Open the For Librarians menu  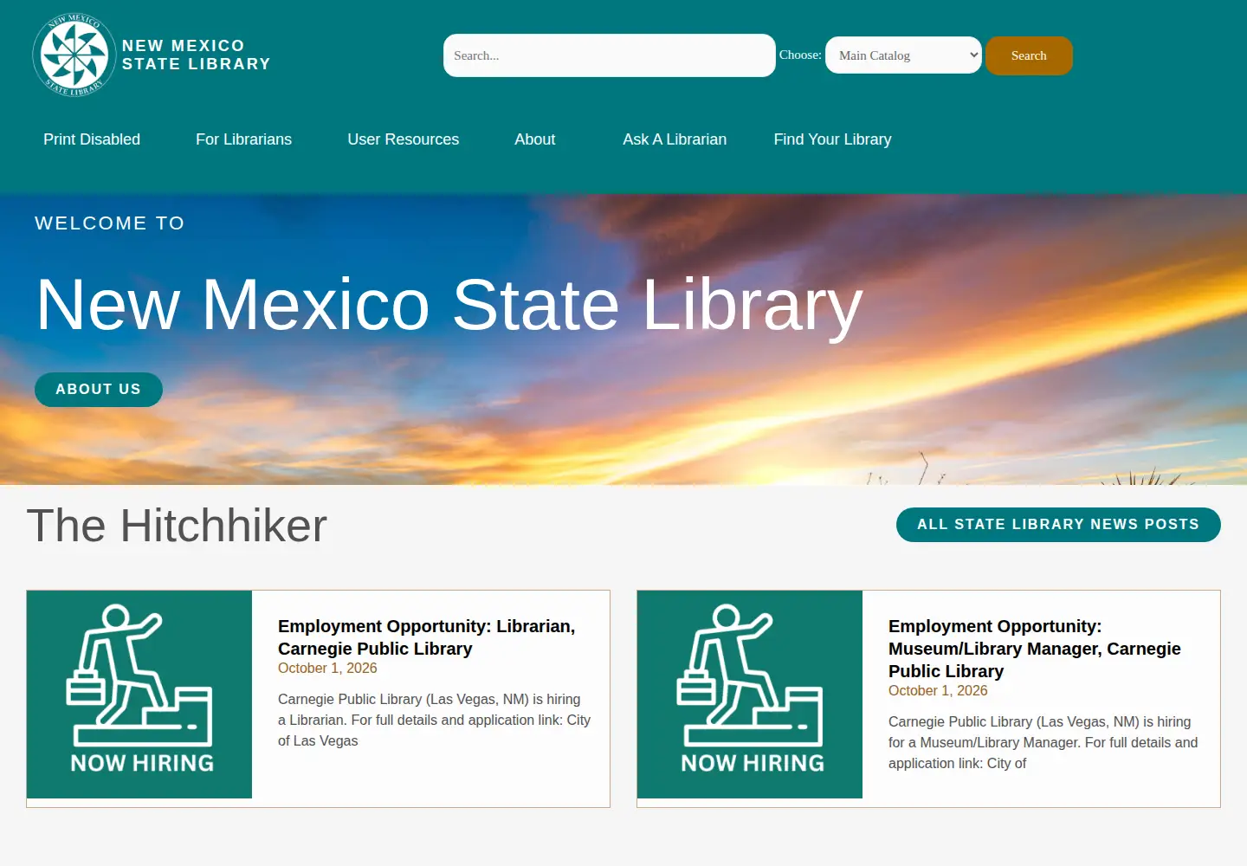click(x=243, y=139)
